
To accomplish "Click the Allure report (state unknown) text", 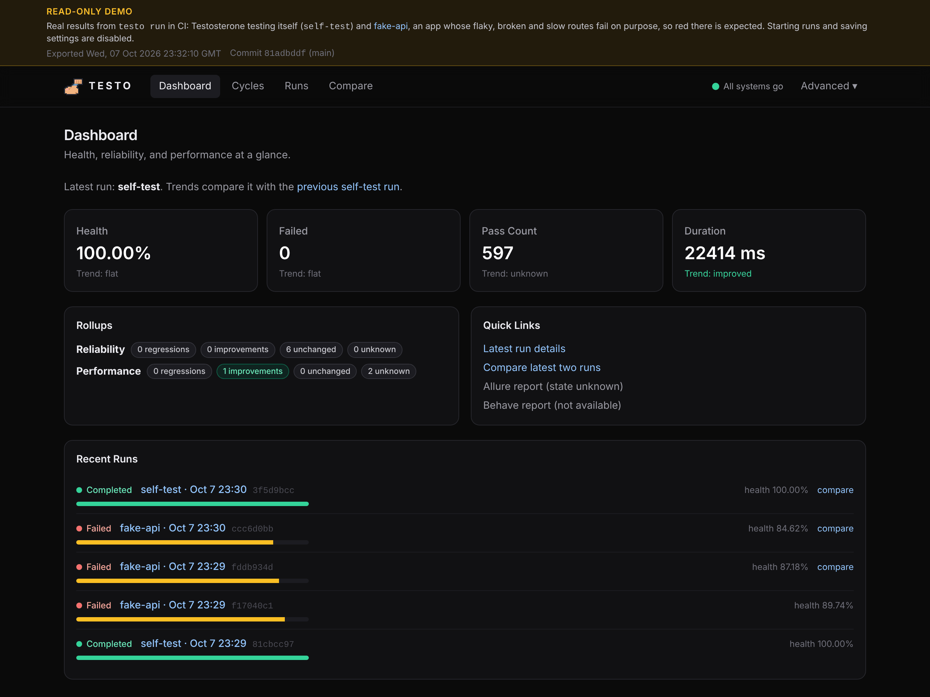I will [553, 387].
